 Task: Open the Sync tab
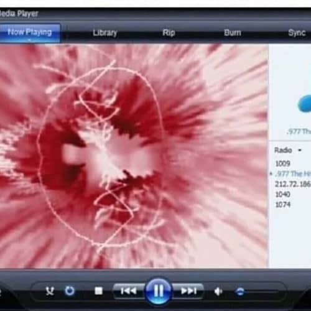coord(297,33)
